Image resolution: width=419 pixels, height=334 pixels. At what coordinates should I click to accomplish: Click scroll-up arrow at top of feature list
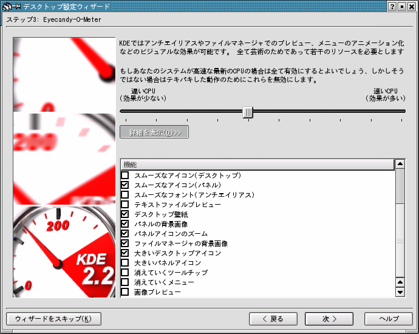click(400, 164)
